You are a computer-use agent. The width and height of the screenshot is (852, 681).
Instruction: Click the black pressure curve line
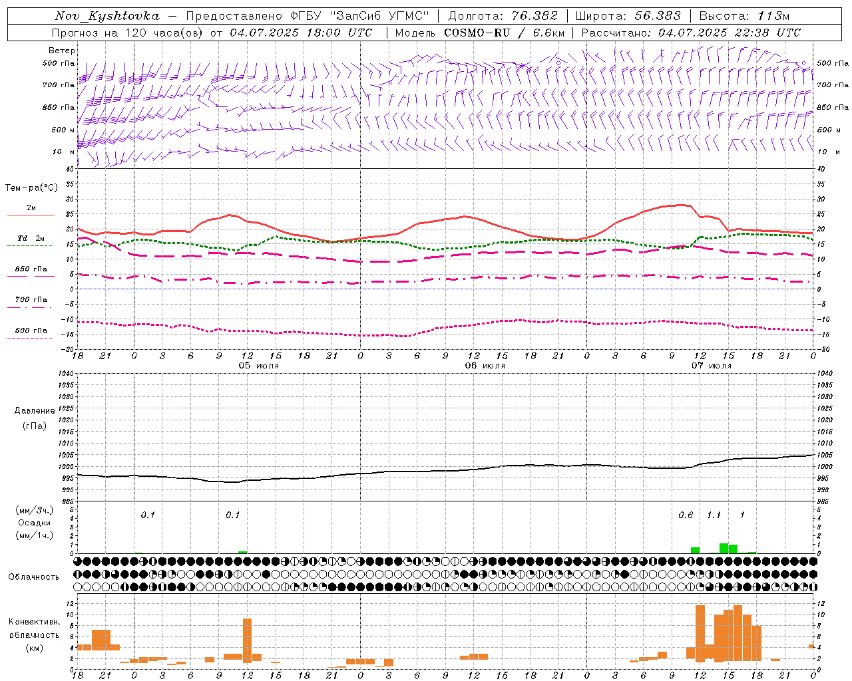pos(445,471)
